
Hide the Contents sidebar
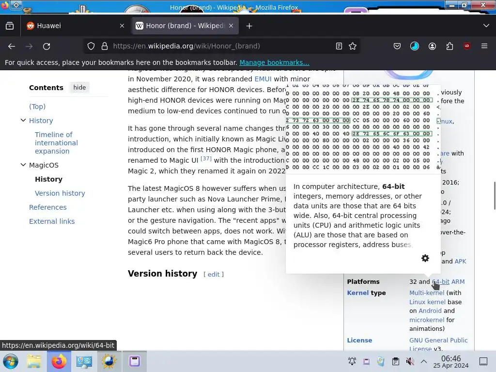click(x=79, y=87)
